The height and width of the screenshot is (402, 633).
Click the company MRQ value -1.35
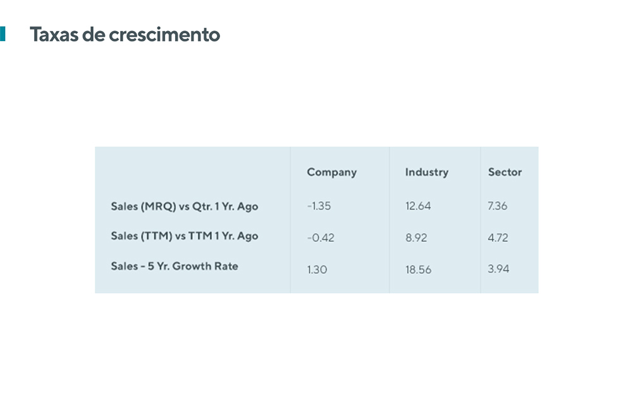click(x=319, y=206)
